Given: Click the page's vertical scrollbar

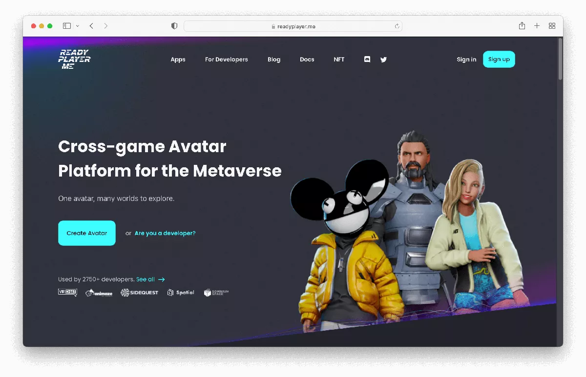Looking at the screenshot, I should (560, 59).
